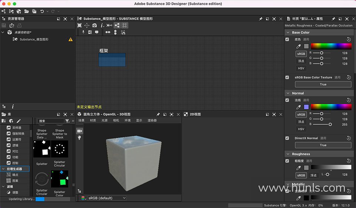Uncheck the 底色 base color checkbox

[287, 39]
